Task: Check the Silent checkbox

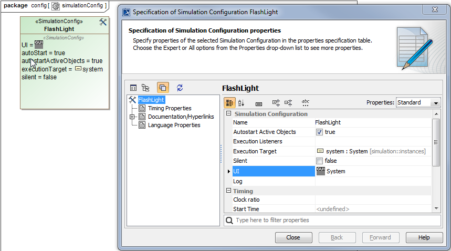Action: [x=319, y=161]
